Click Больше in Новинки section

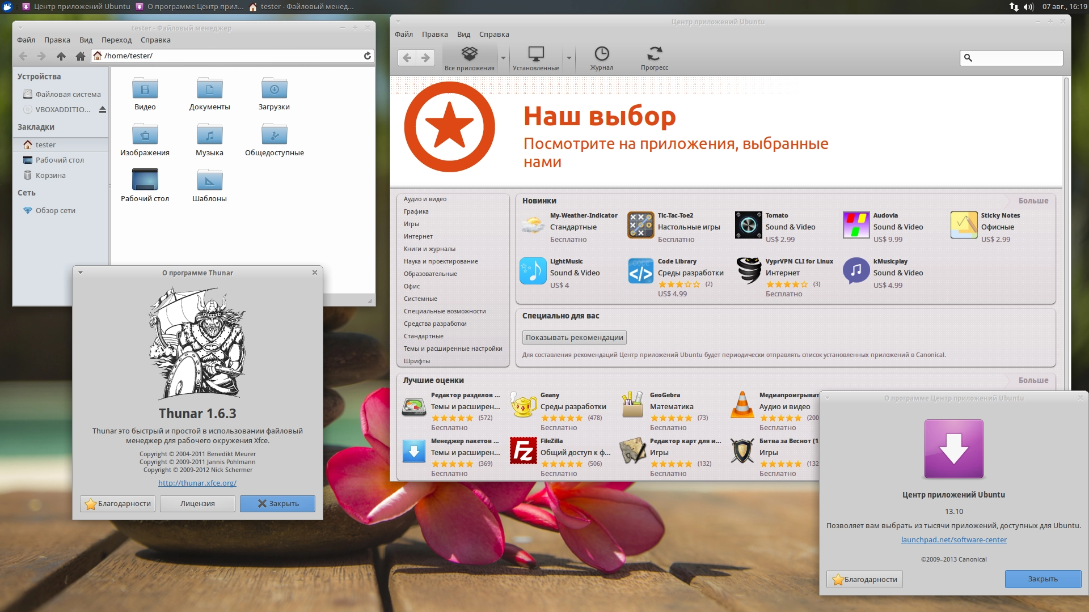(1033, 201)
